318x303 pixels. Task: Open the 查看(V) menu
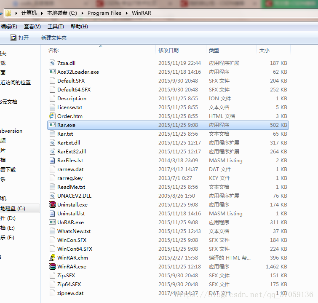(x=32, y=27)
